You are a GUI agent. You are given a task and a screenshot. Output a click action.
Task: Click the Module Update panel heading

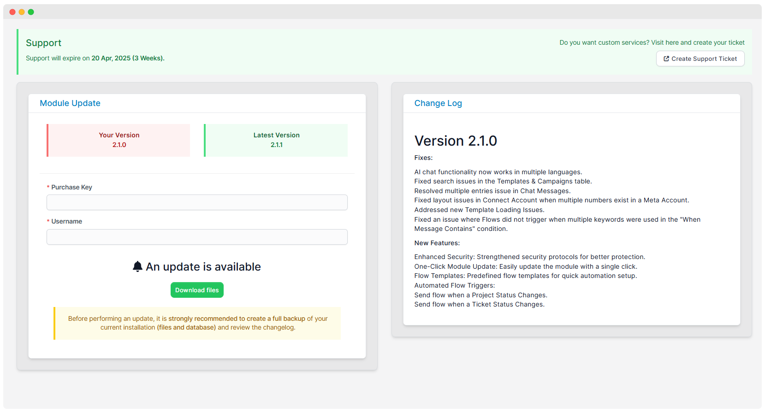[x=70, y=103]
